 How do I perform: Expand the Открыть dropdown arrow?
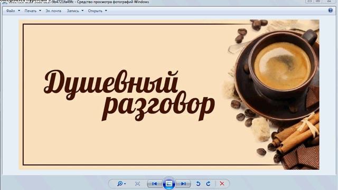coord(106,11)
